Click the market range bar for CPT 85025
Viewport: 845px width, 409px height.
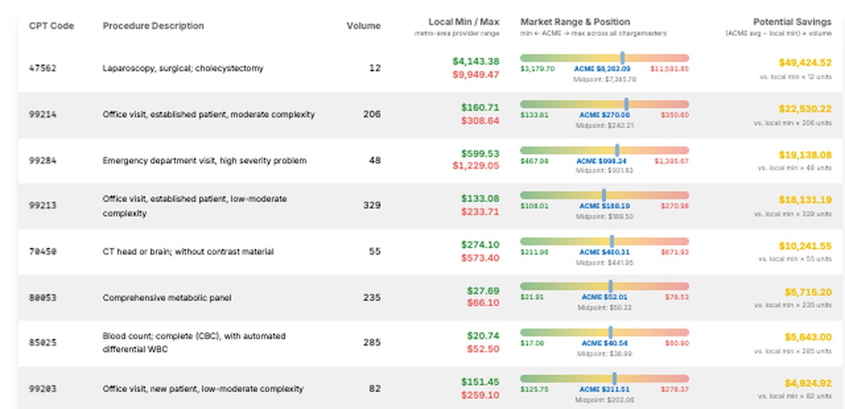[x=605, y=332]
